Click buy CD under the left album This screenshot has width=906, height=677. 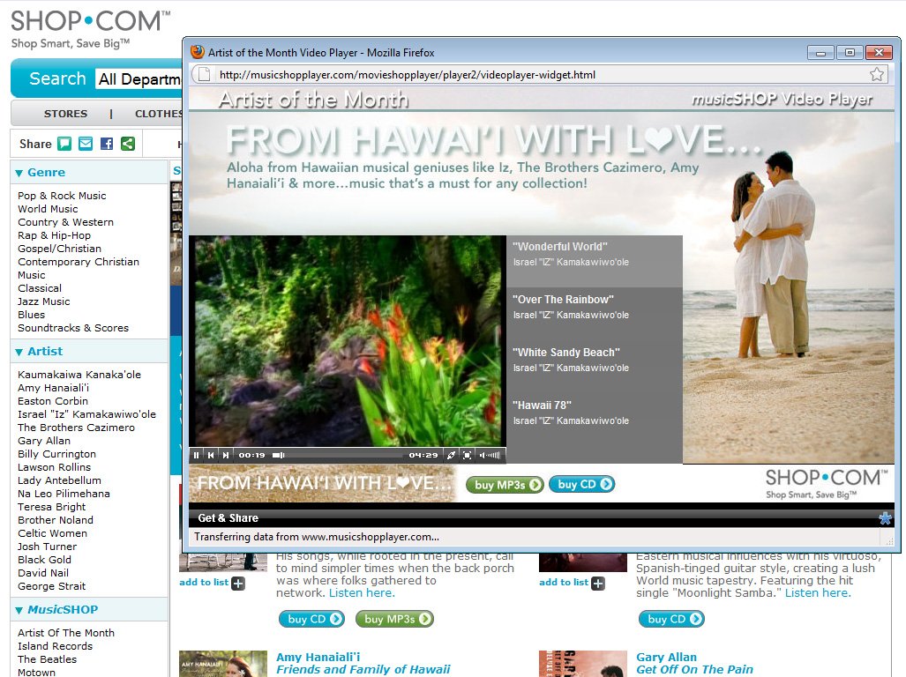[312, 620]
